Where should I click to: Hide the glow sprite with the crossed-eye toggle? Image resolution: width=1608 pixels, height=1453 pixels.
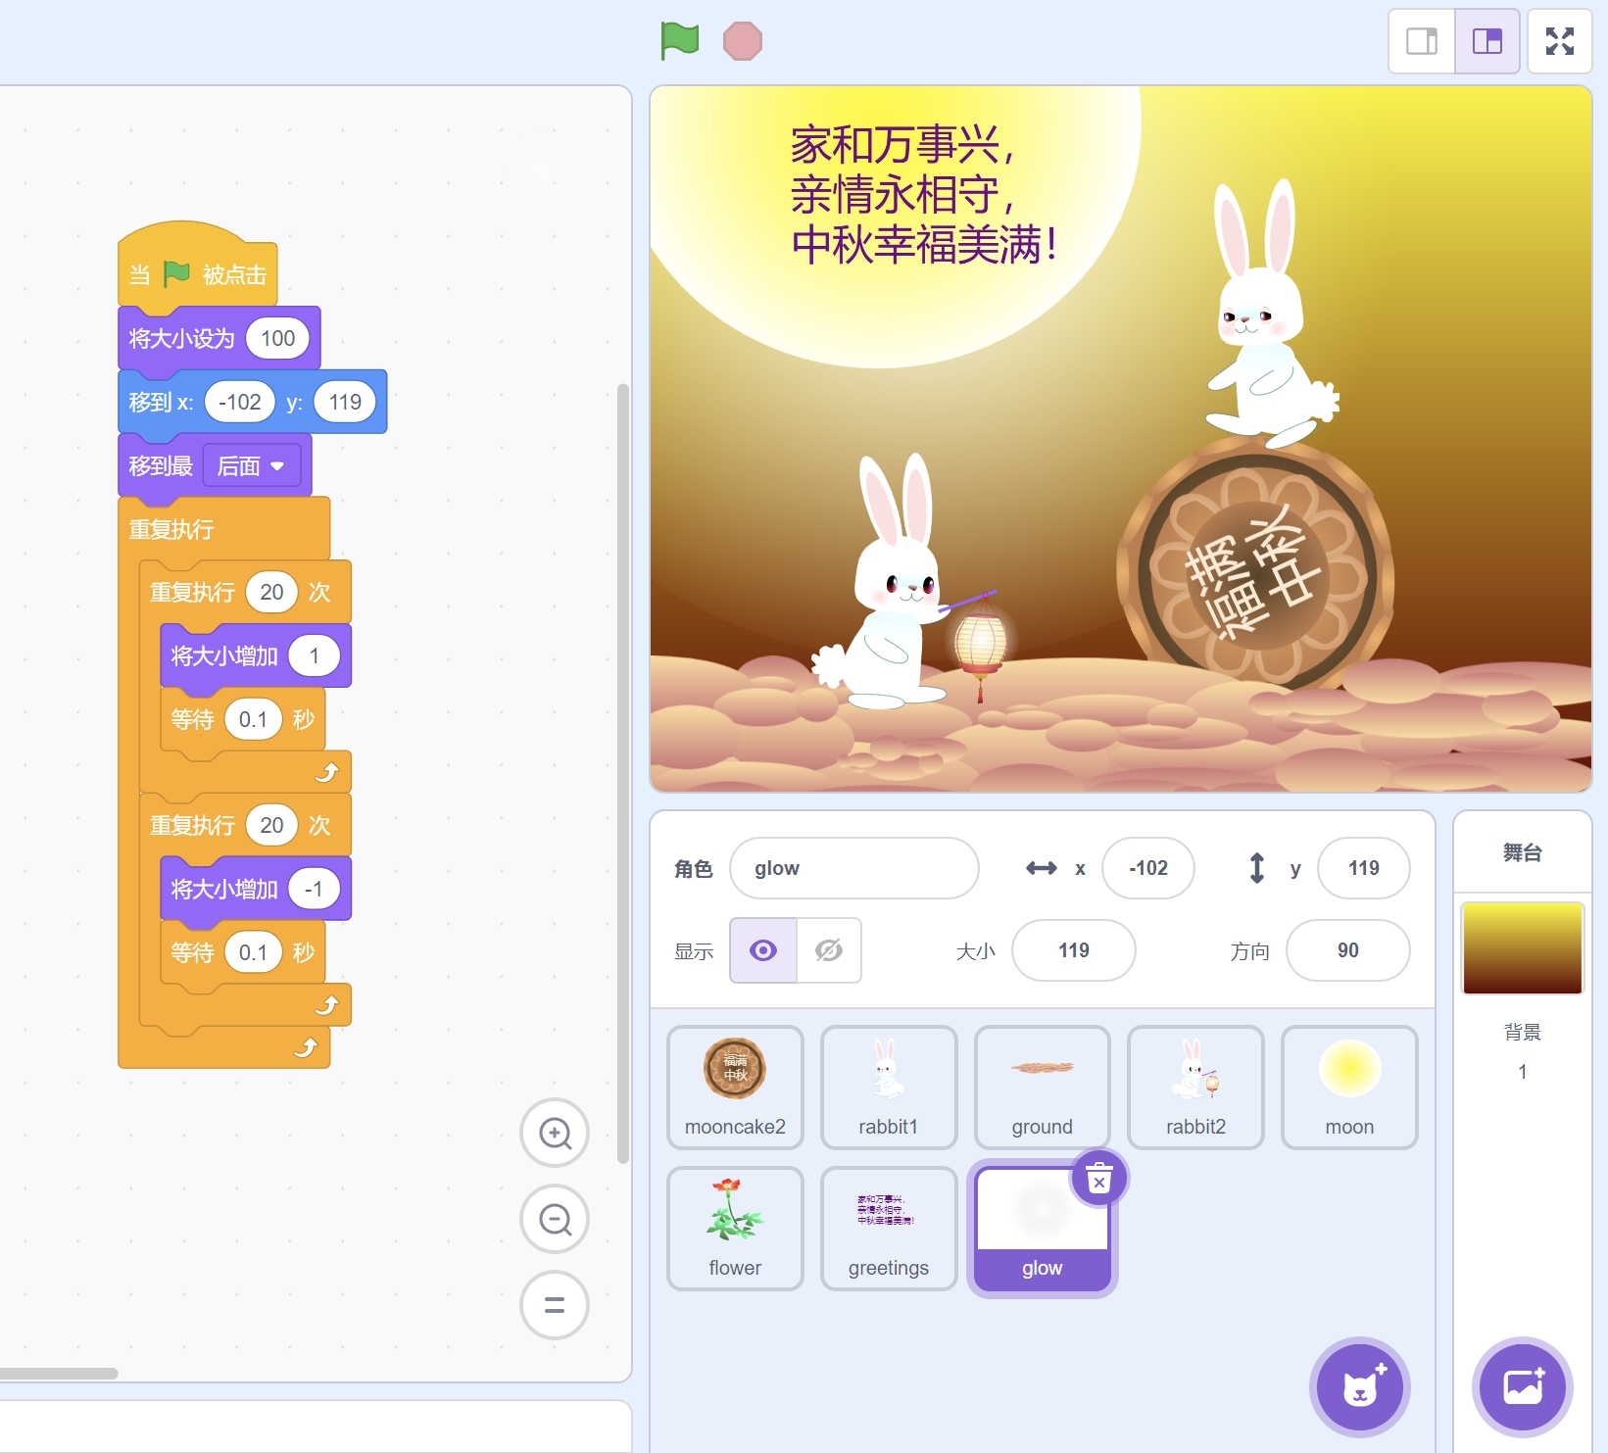point(828,950)
